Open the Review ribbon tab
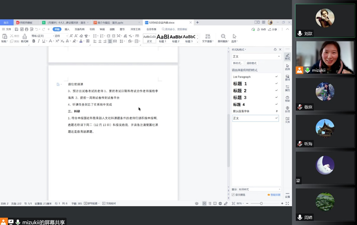The width and height of the screenshot is (357, 225). [x=102, y=29]
